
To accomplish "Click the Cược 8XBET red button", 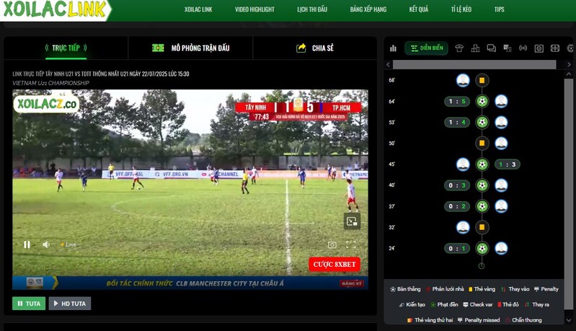I will tap(334, 264).
